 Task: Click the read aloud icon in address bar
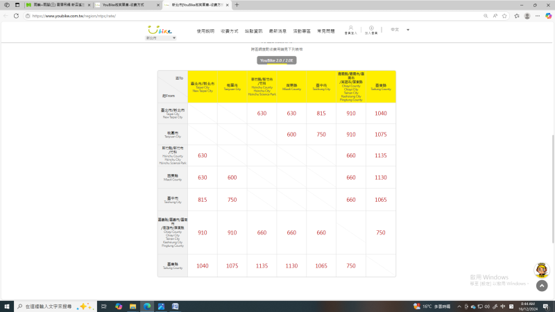[x=495, y=16]
